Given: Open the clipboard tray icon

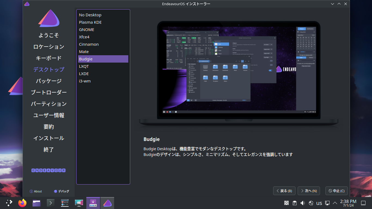Looking at the screenshot, I should pyautogui.click(x=294, y=203).
